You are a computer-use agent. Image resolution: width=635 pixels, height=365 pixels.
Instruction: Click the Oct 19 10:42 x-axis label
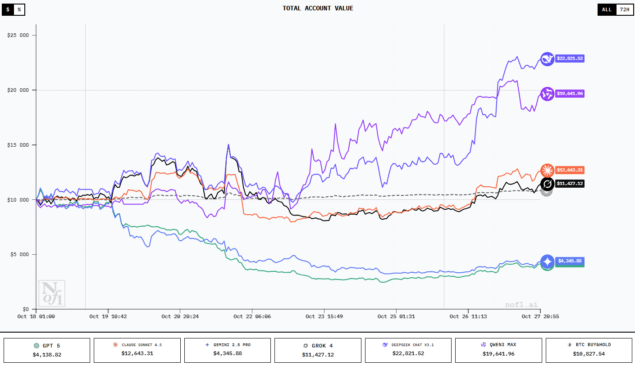(x=108, y=316)
